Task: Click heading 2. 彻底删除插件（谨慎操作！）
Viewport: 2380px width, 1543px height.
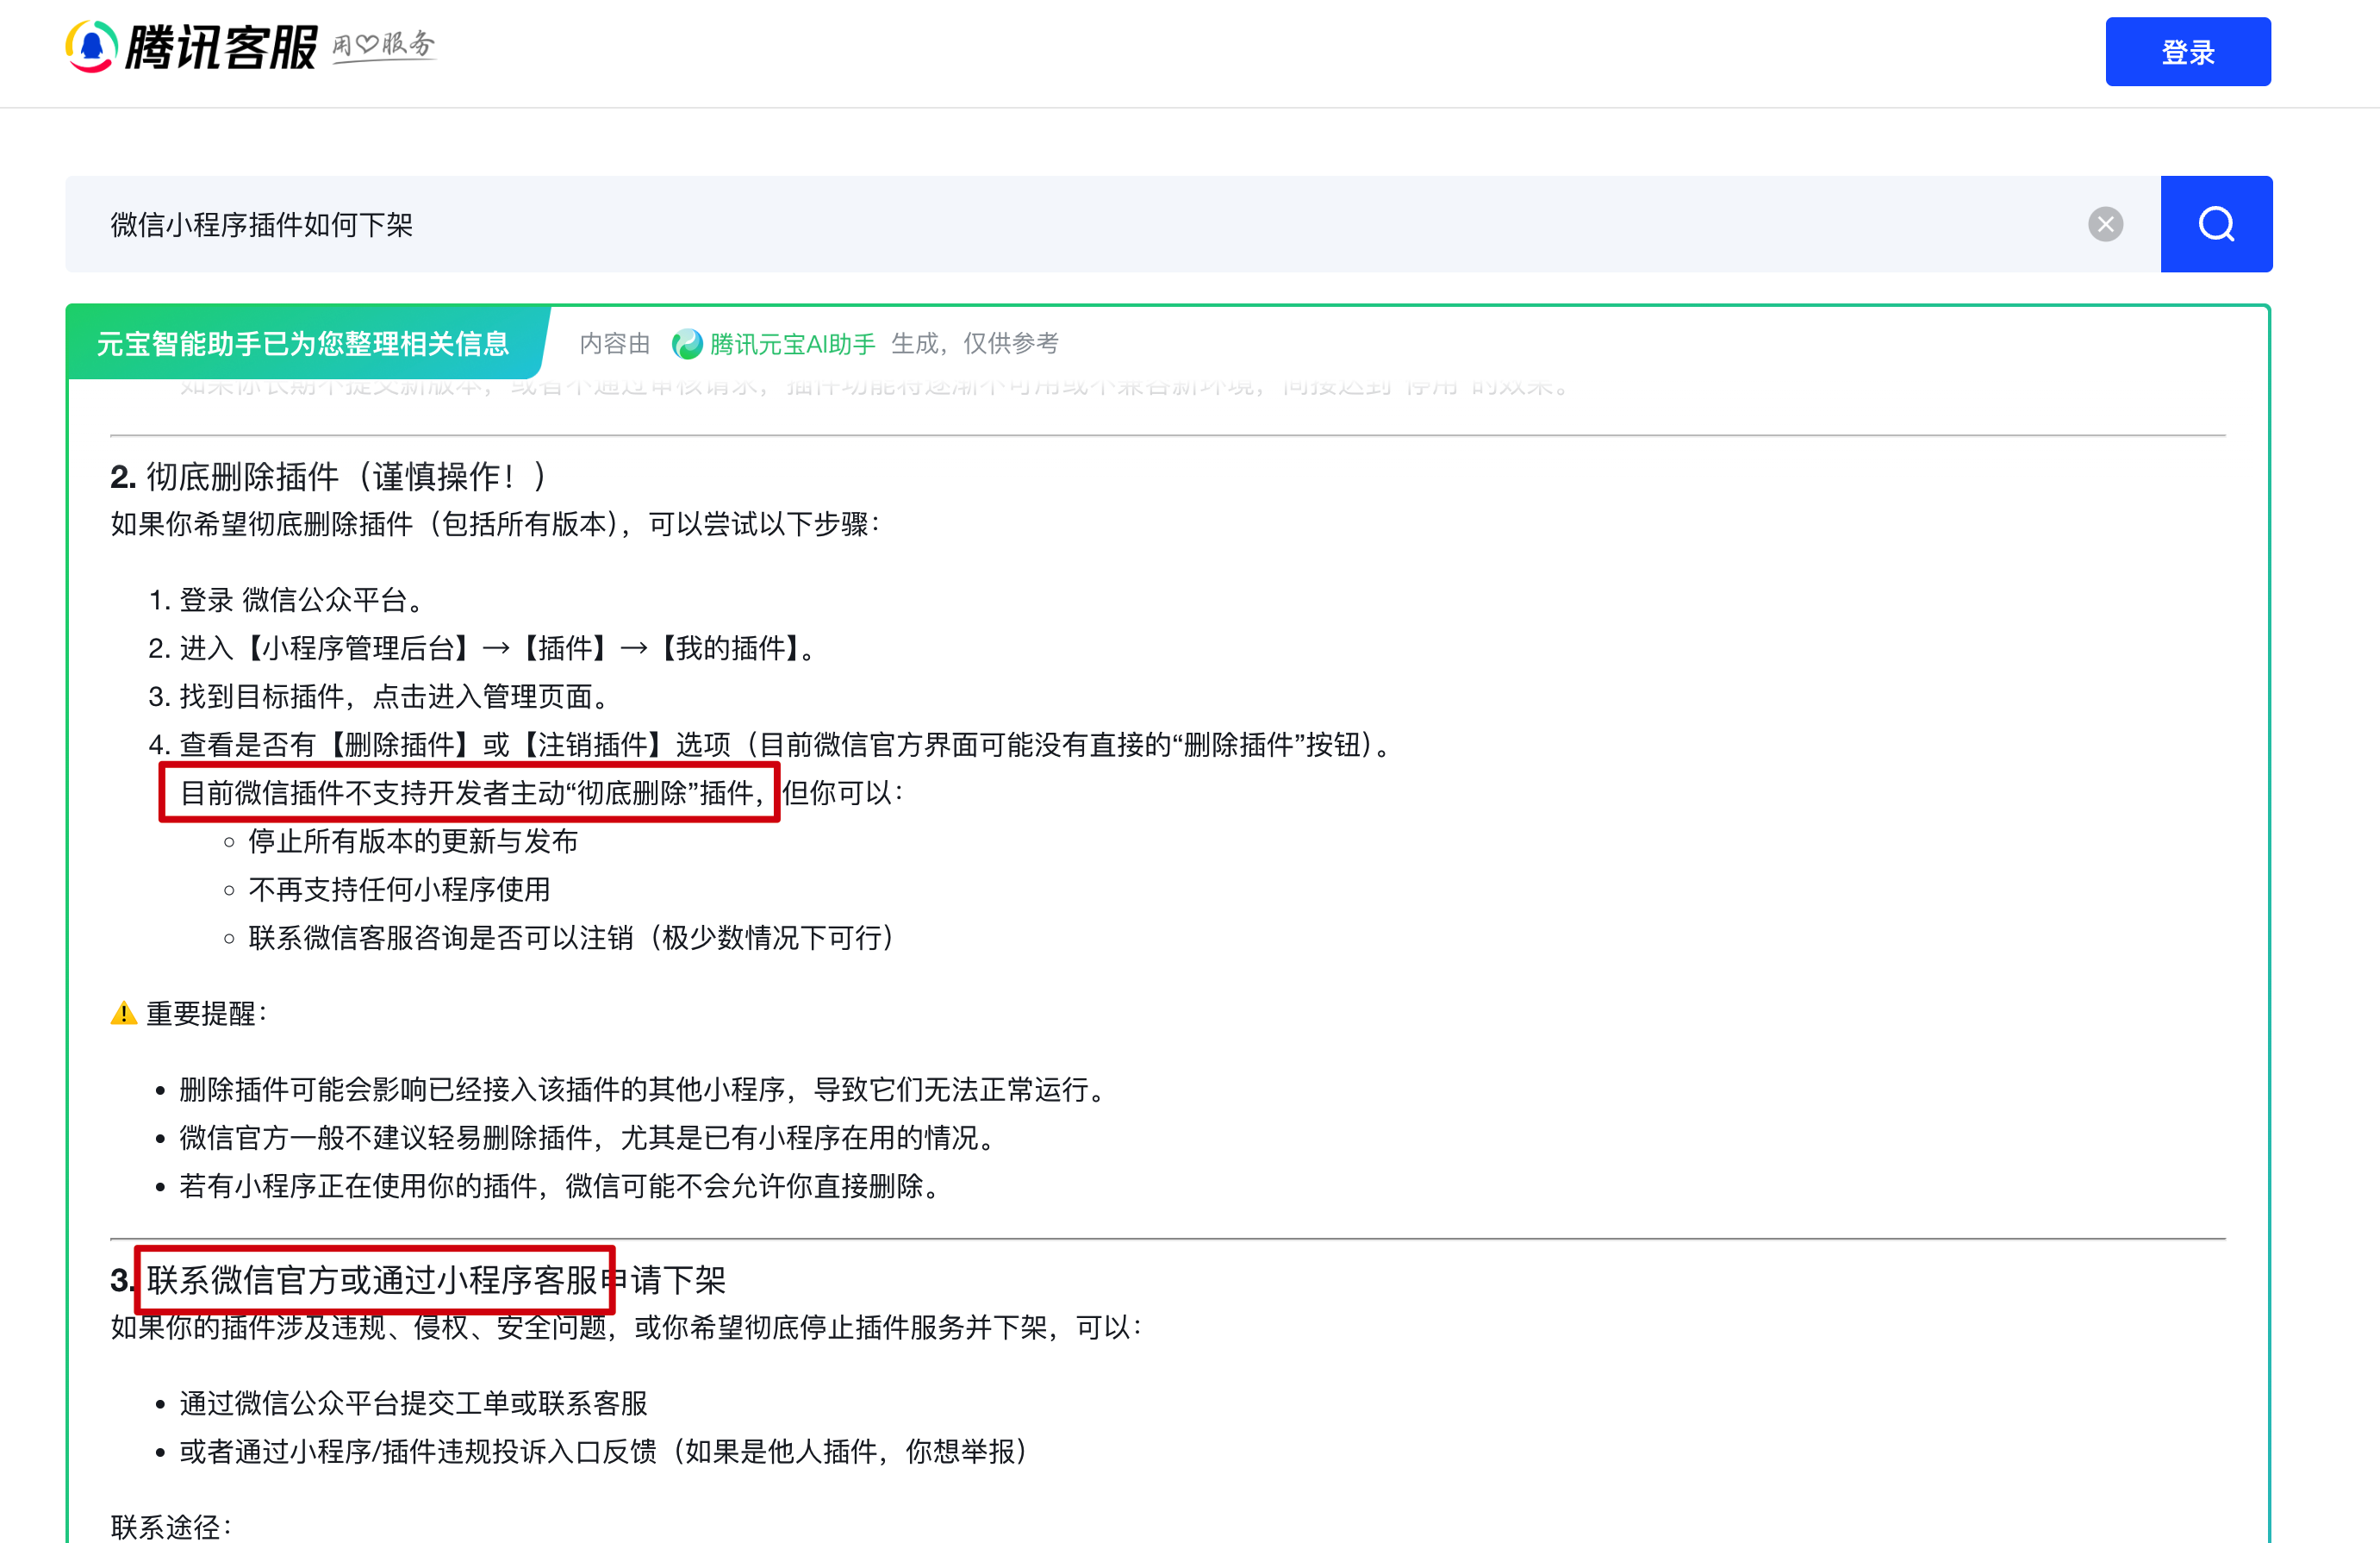Action: click(328, 477)
